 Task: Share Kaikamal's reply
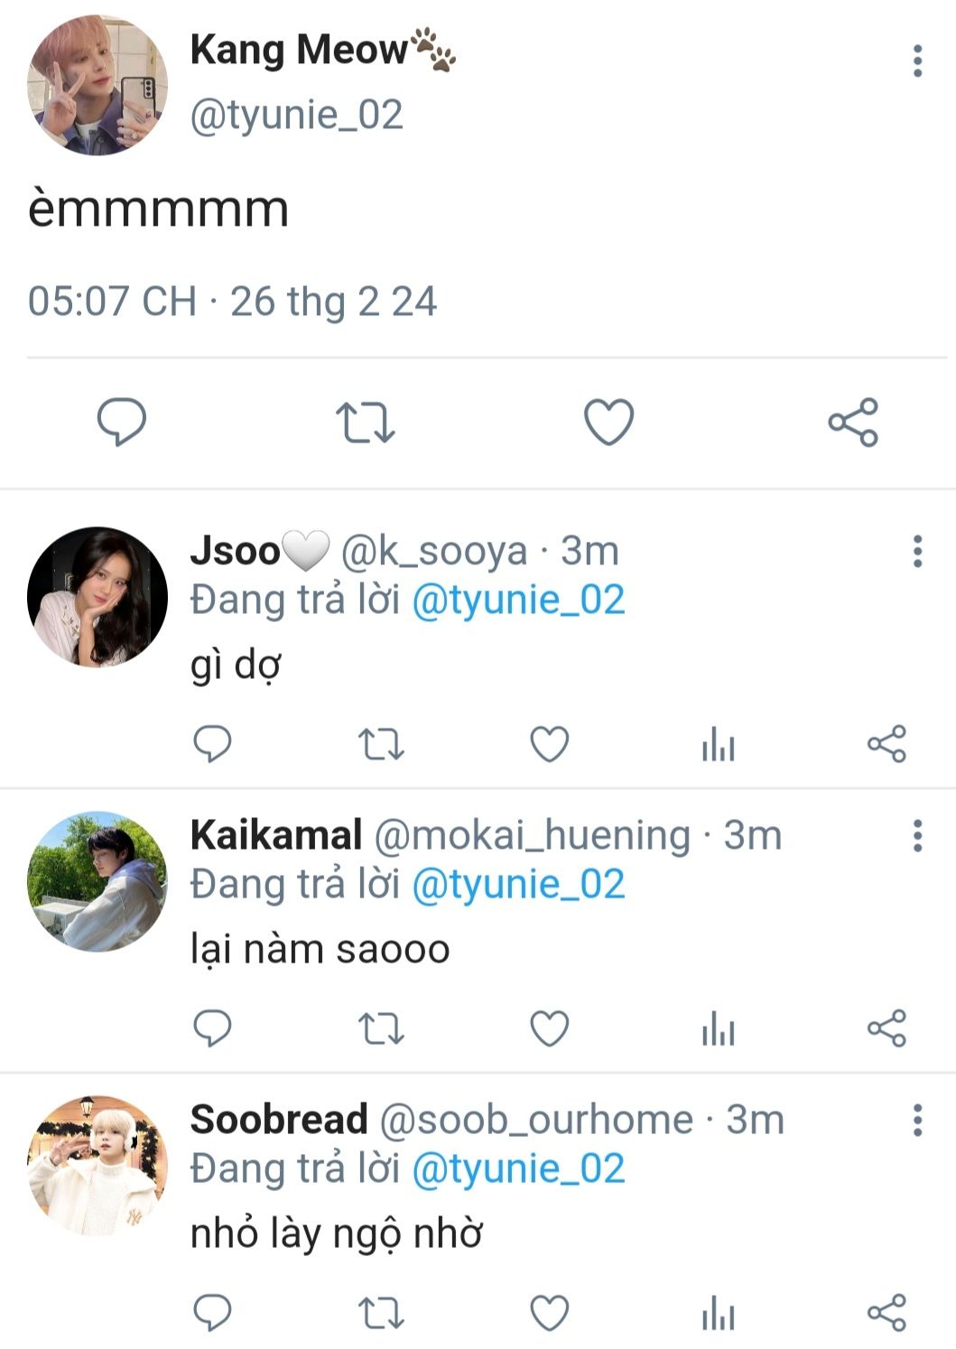[886, 1028]
